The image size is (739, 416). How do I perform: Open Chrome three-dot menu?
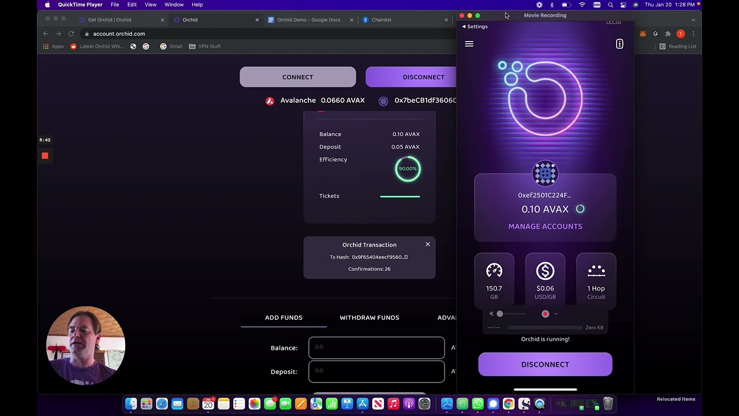point(693,34)
